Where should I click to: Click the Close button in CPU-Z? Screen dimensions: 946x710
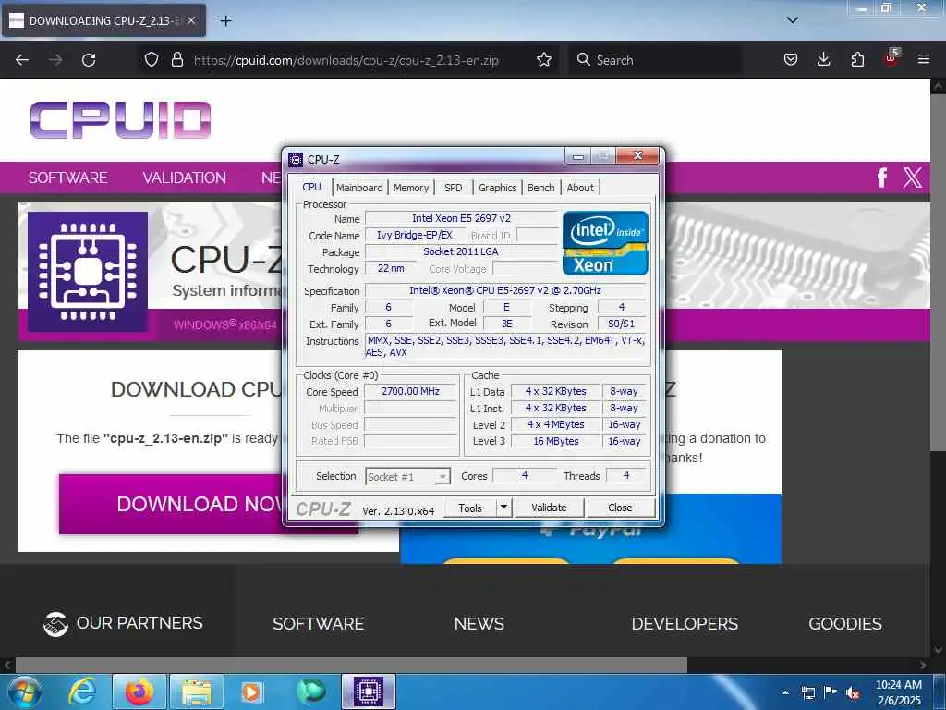pyautogui.click(x=620, y=508)
